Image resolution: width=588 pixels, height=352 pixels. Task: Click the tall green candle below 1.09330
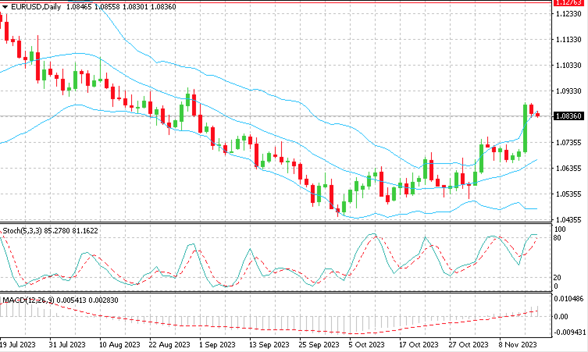[525, 128]
